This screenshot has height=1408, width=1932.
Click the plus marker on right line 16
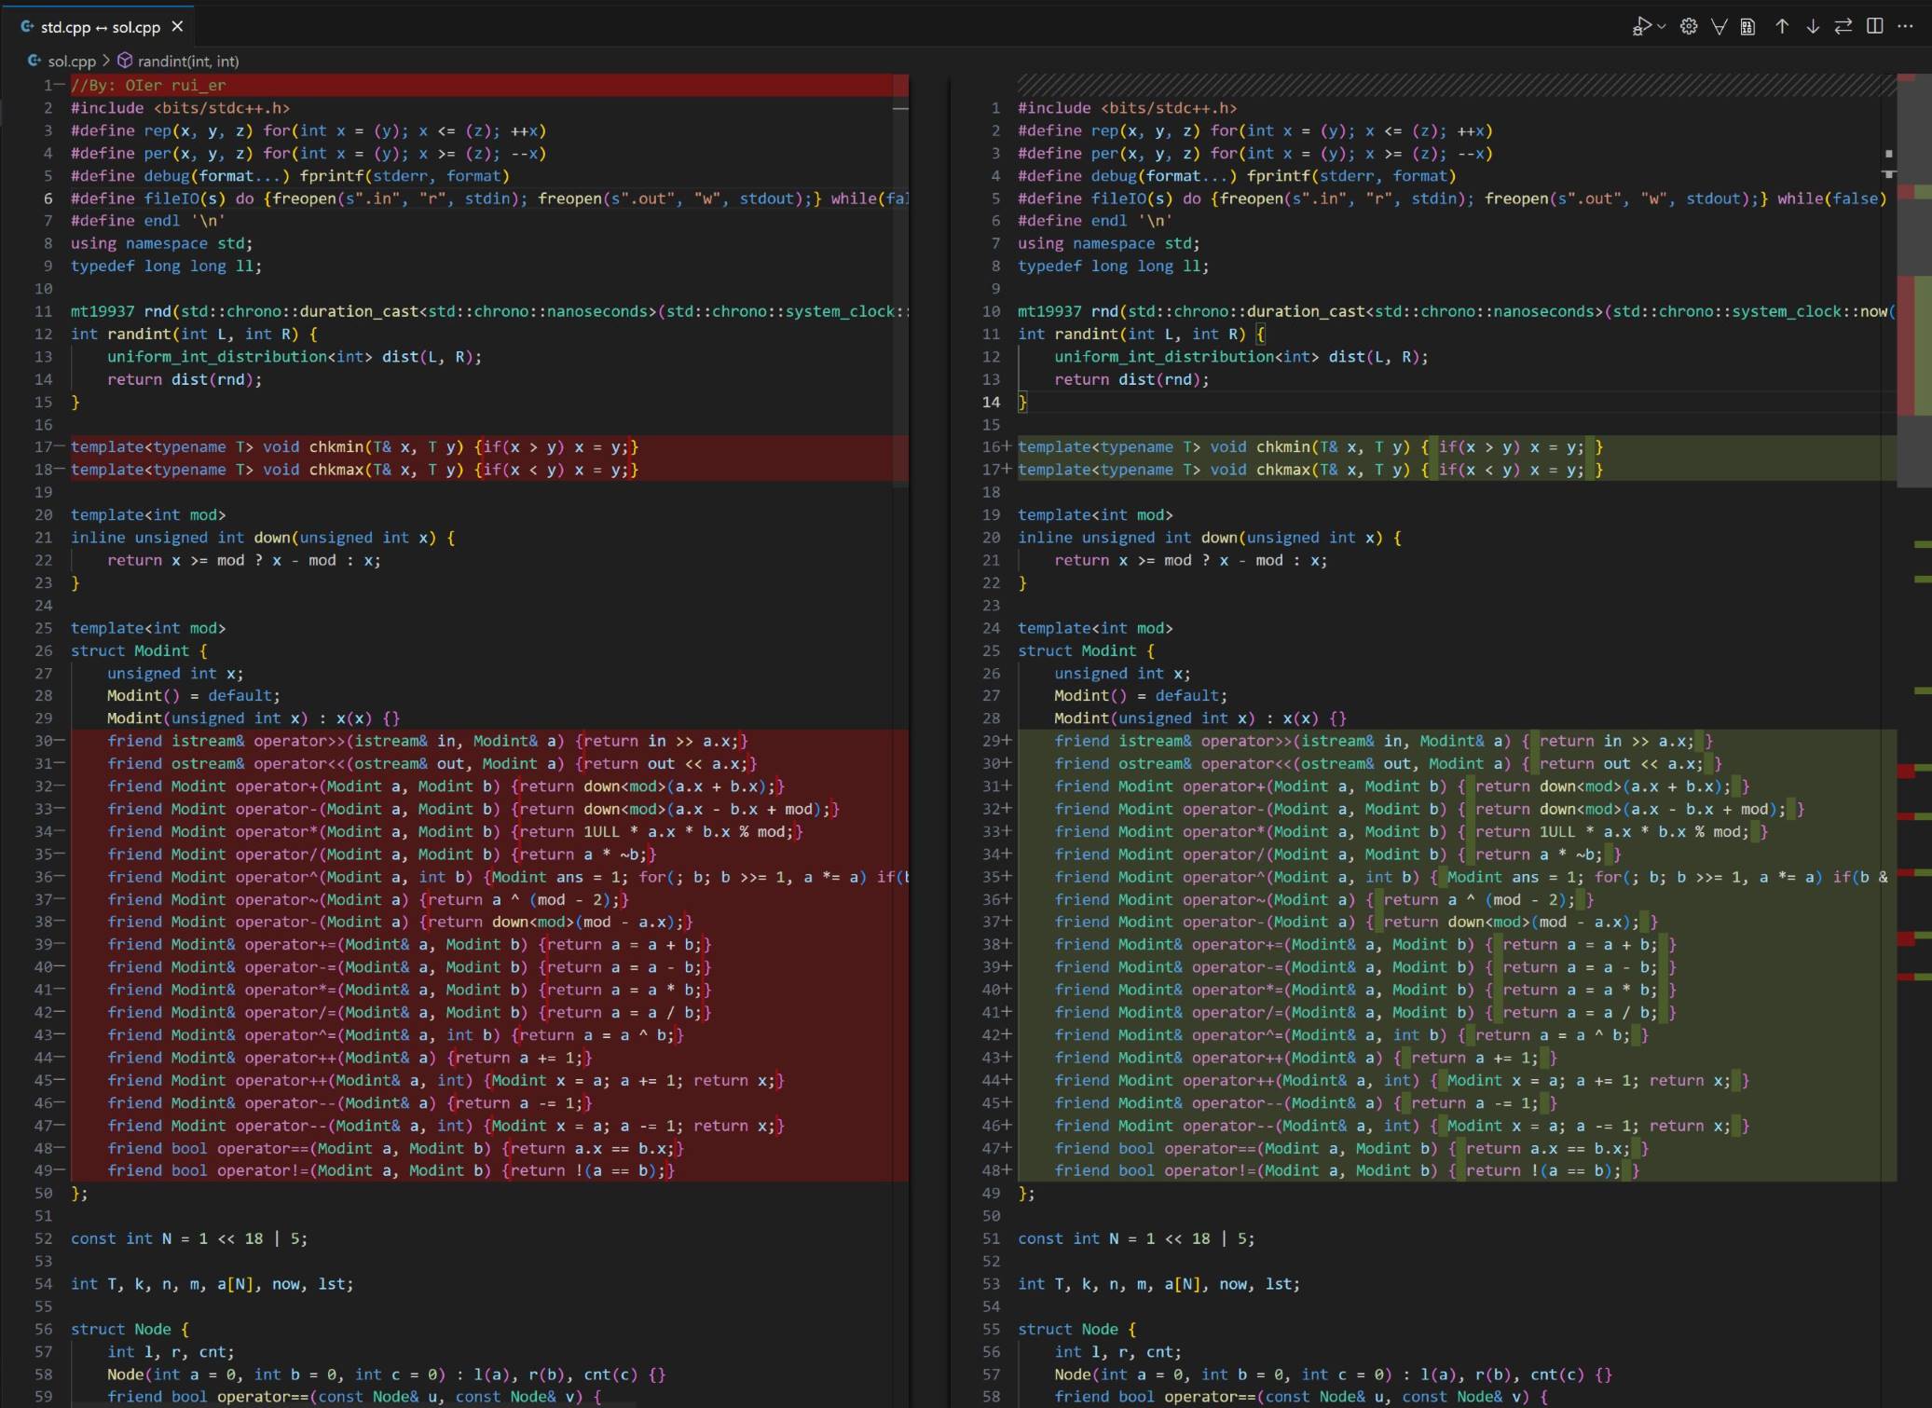pos(1007,447)
